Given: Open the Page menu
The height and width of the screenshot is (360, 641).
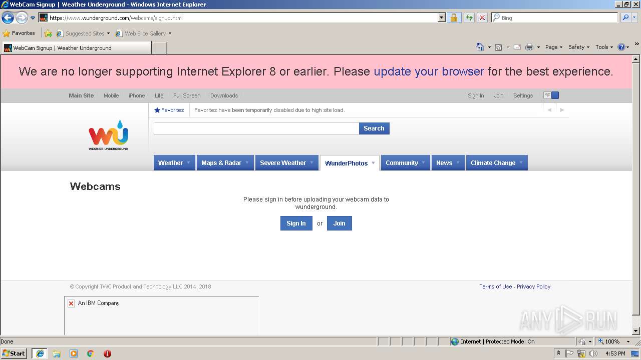Looking at the screenshot, I should (x=554, y=47).
